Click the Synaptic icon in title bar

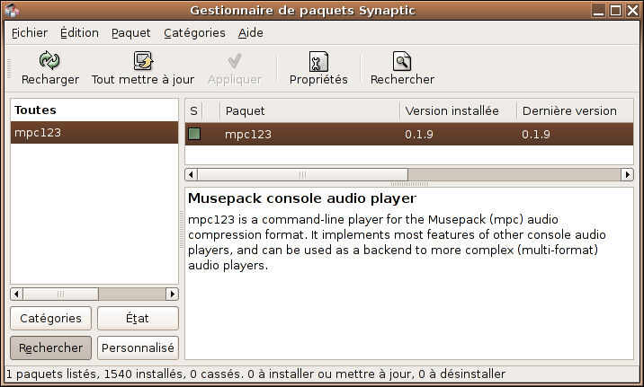click(12, 10)
